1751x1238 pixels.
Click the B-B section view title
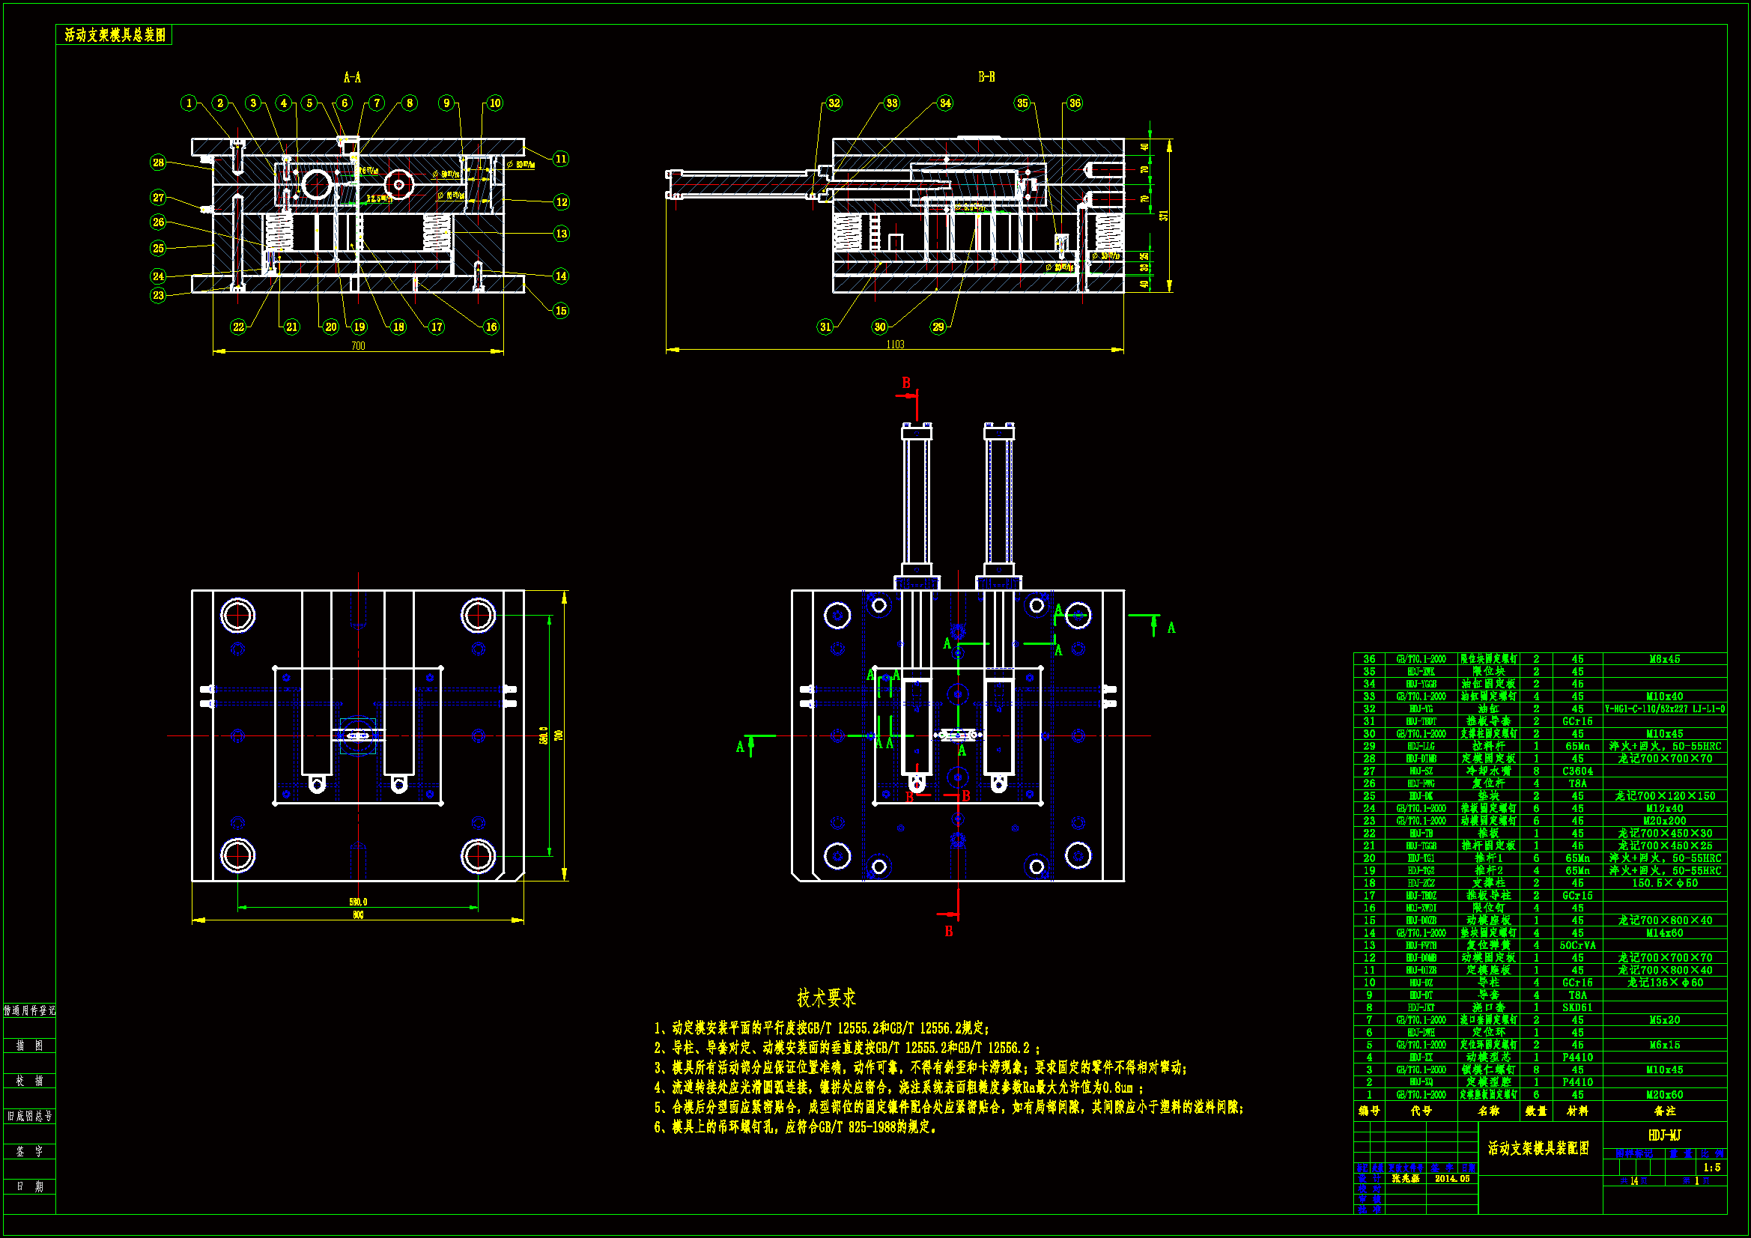(x=986, y=76)
